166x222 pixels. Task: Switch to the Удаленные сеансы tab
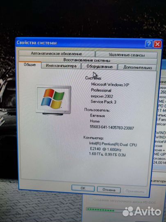[127, 55]
